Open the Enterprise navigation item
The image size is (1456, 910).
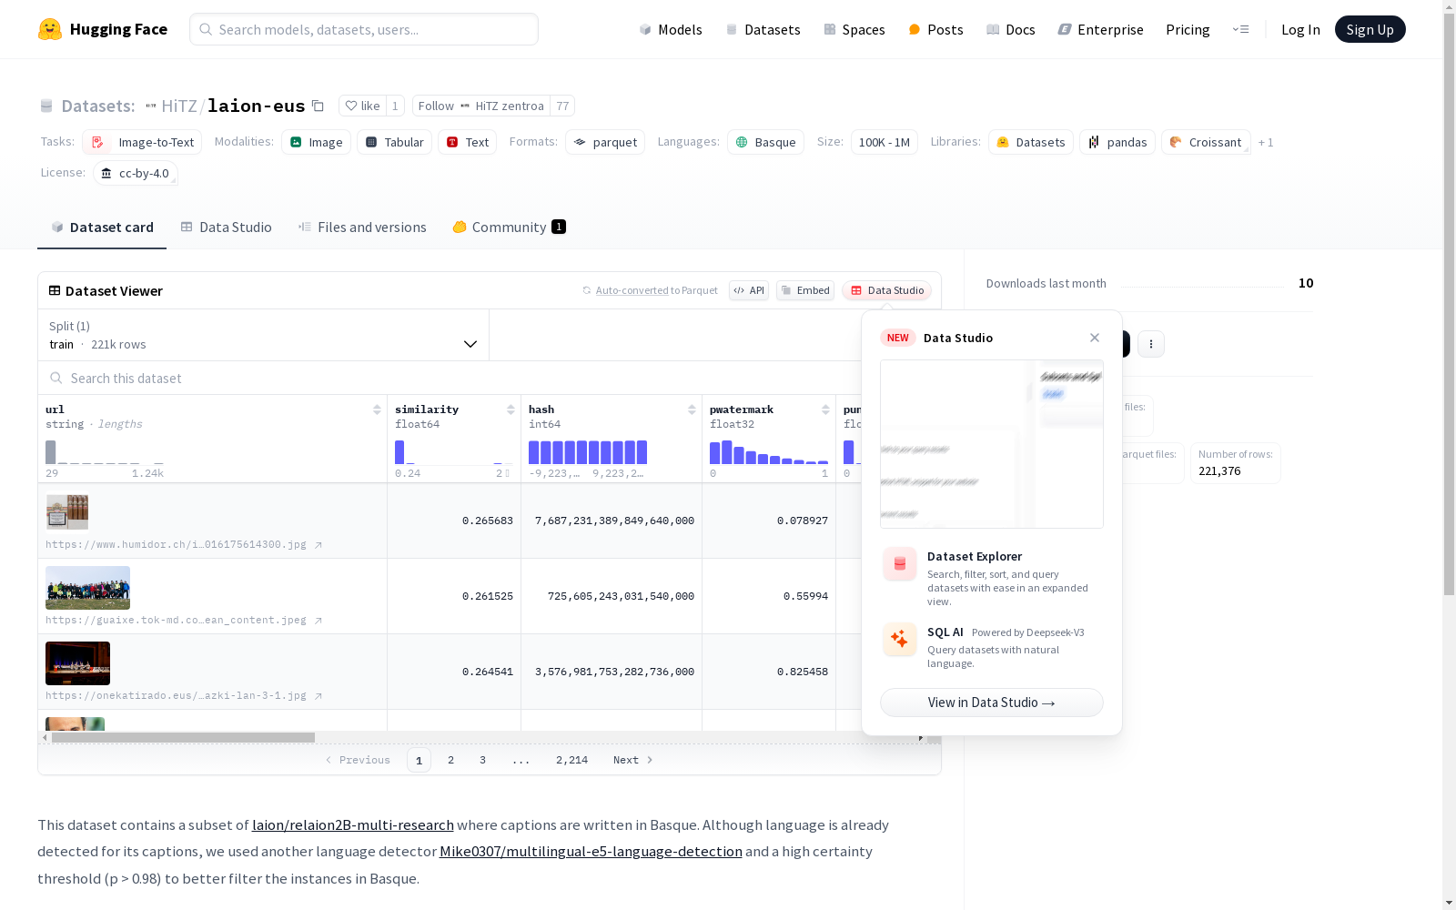(1101, 29)
